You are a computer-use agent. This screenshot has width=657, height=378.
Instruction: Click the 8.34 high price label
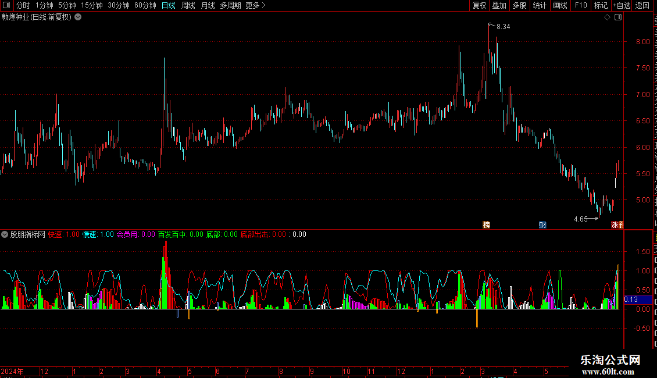point(504,27)
